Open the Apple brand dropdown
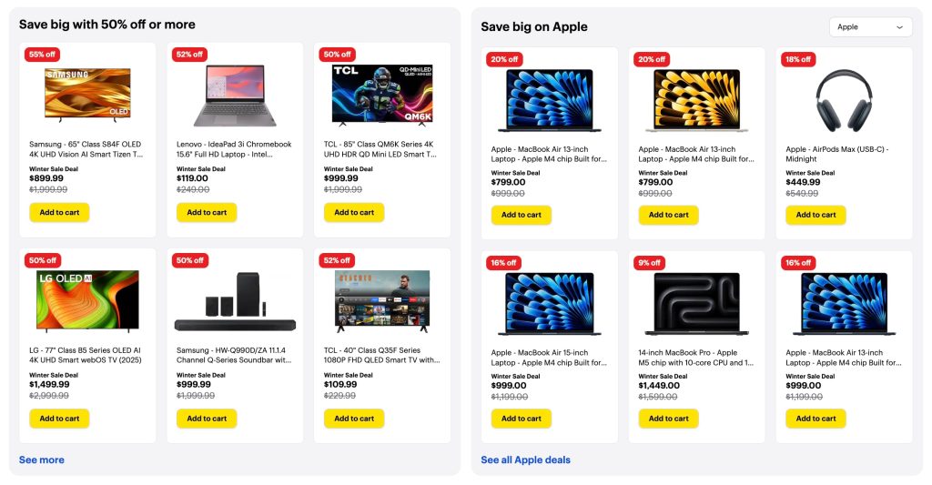This screenshot has height=485, width=932. tap(870, 27)
